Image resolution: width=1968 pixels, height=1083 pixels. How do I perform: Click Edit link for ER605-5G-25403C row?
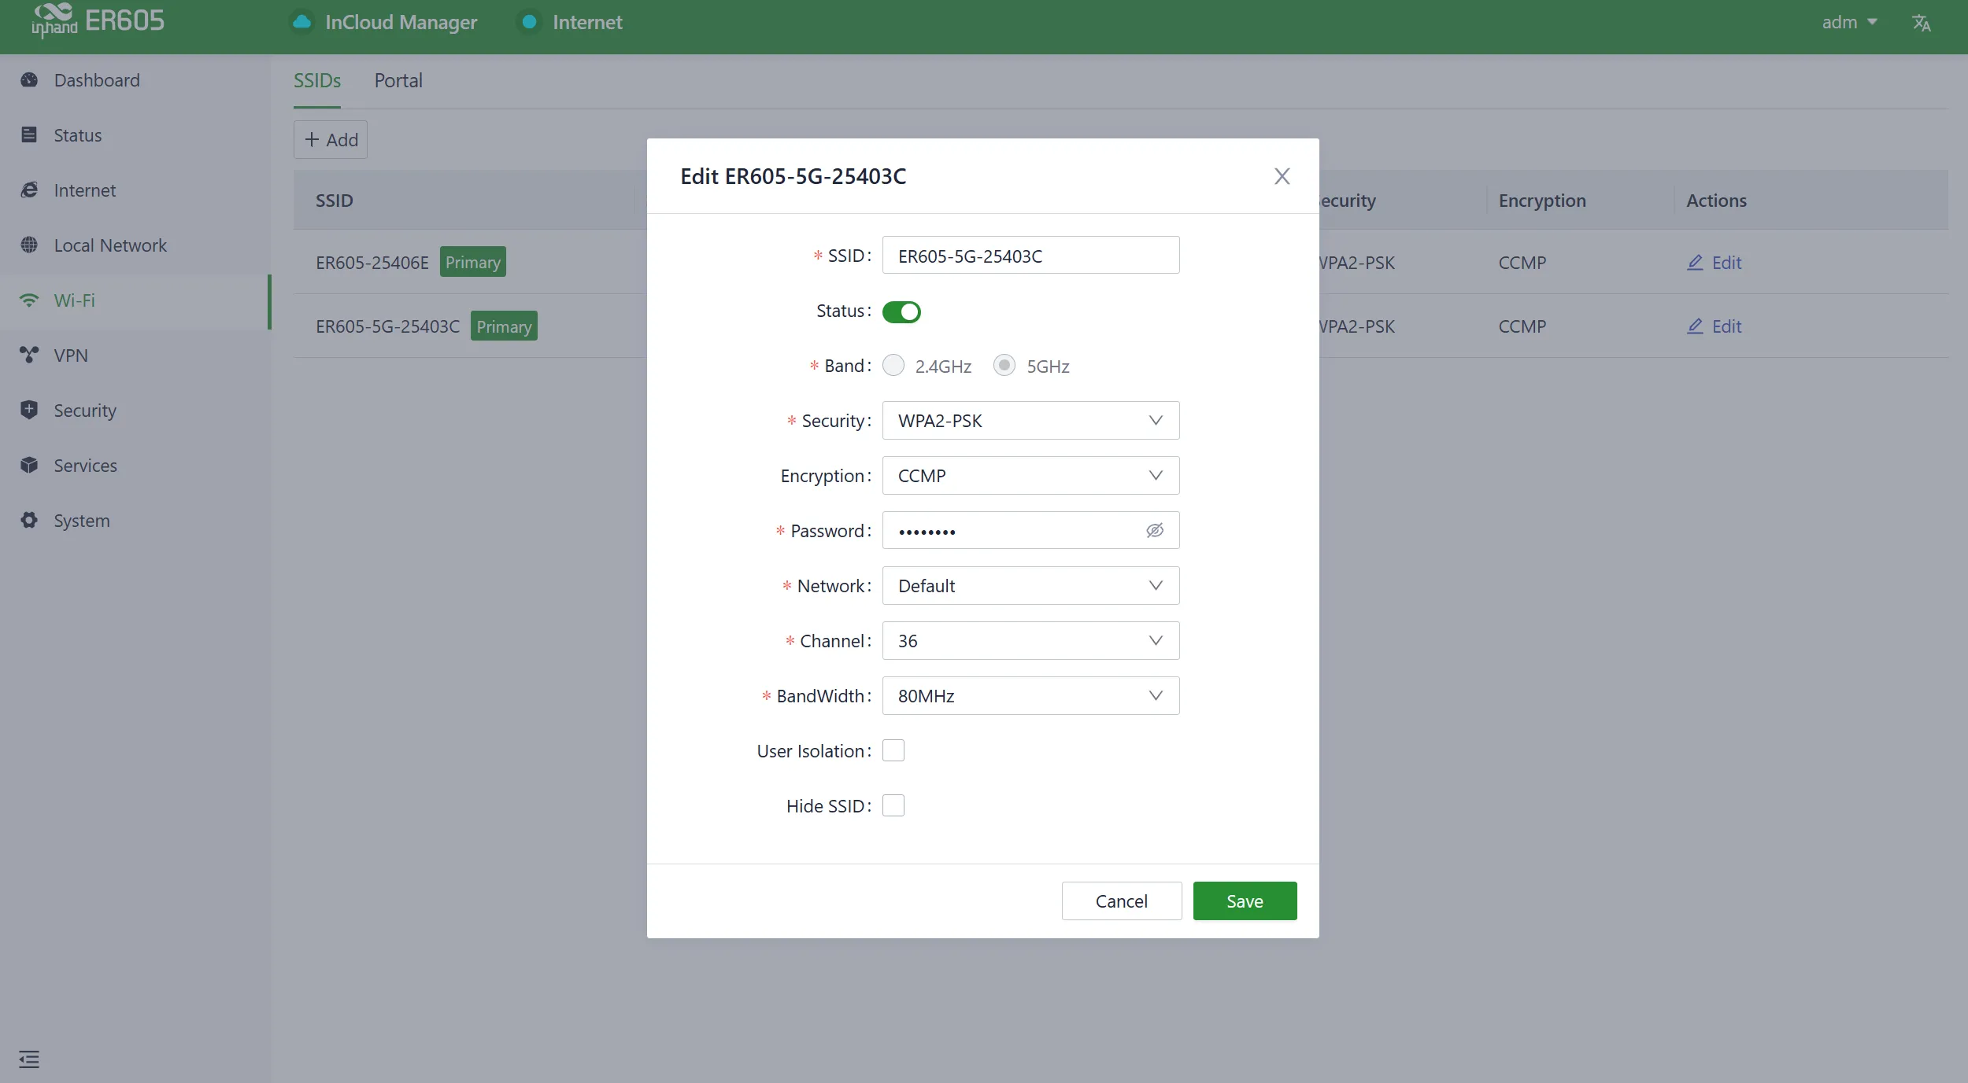(x=1714, y=326)
